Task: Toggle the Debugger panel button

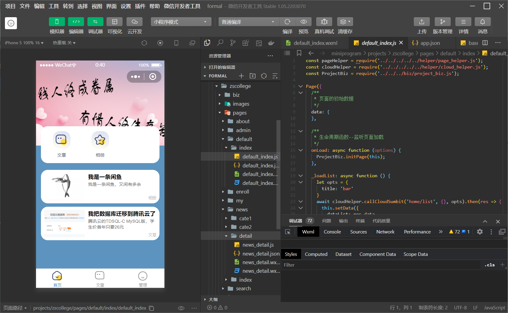Action: tap(95, 22)
